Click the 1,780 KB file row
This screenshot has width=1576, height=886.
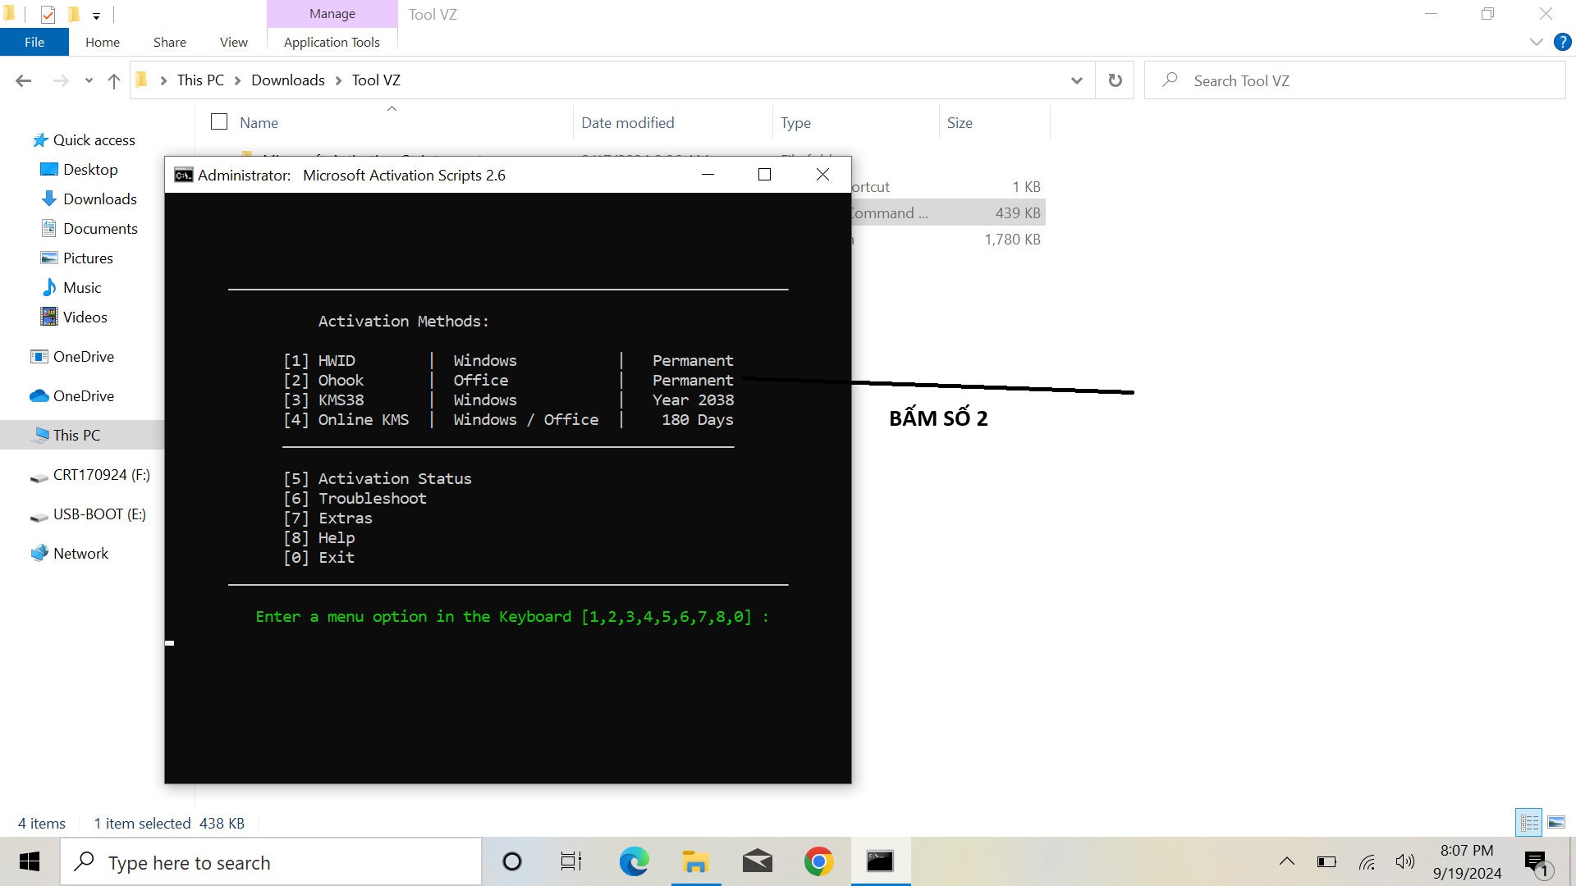coord(948,240)
